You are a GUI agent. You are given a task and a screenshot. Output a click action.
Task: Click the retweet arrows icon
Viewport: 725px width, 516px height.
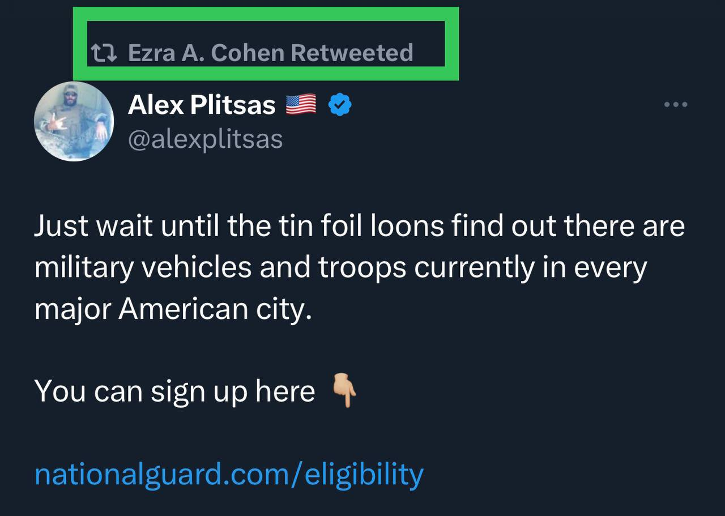(104, 53)
